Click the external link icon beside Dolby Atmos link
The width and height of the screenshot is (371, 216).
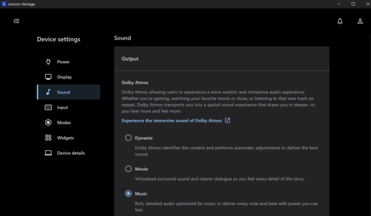click(228, 120)
